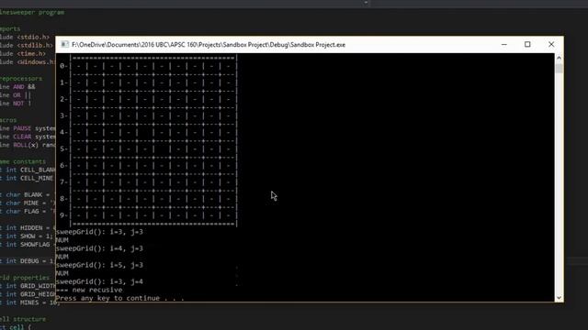This screenshot has width=588, height=330.
Task: Click the console vertical scrollbar thumb
Action: click(559, 68)
